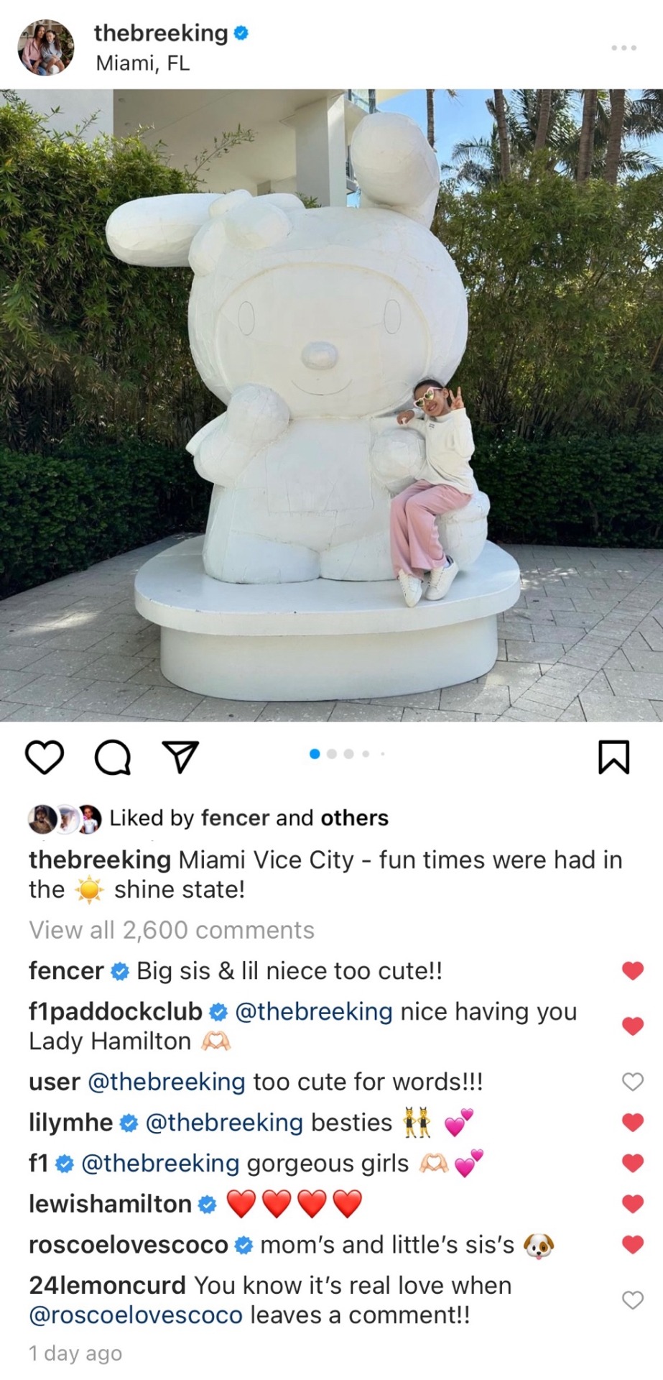Toggle like on 24lemoncurd's comment

tap(632, 1299)
